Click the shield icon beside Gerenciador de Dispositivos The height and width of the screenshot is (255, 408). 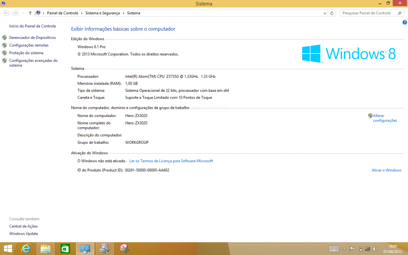click(4, 38)
